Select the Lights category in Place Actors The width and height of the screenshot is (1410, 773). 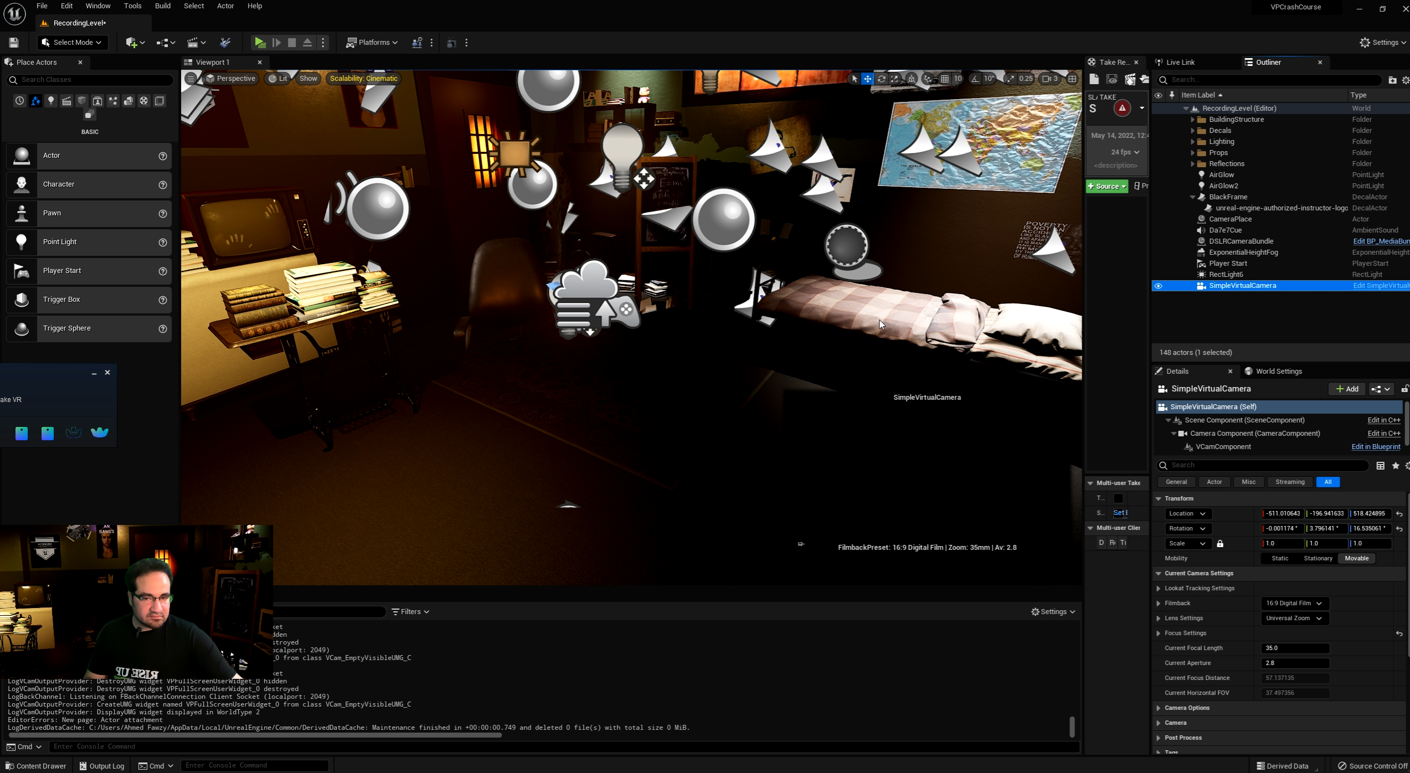[x=50, y=101]
